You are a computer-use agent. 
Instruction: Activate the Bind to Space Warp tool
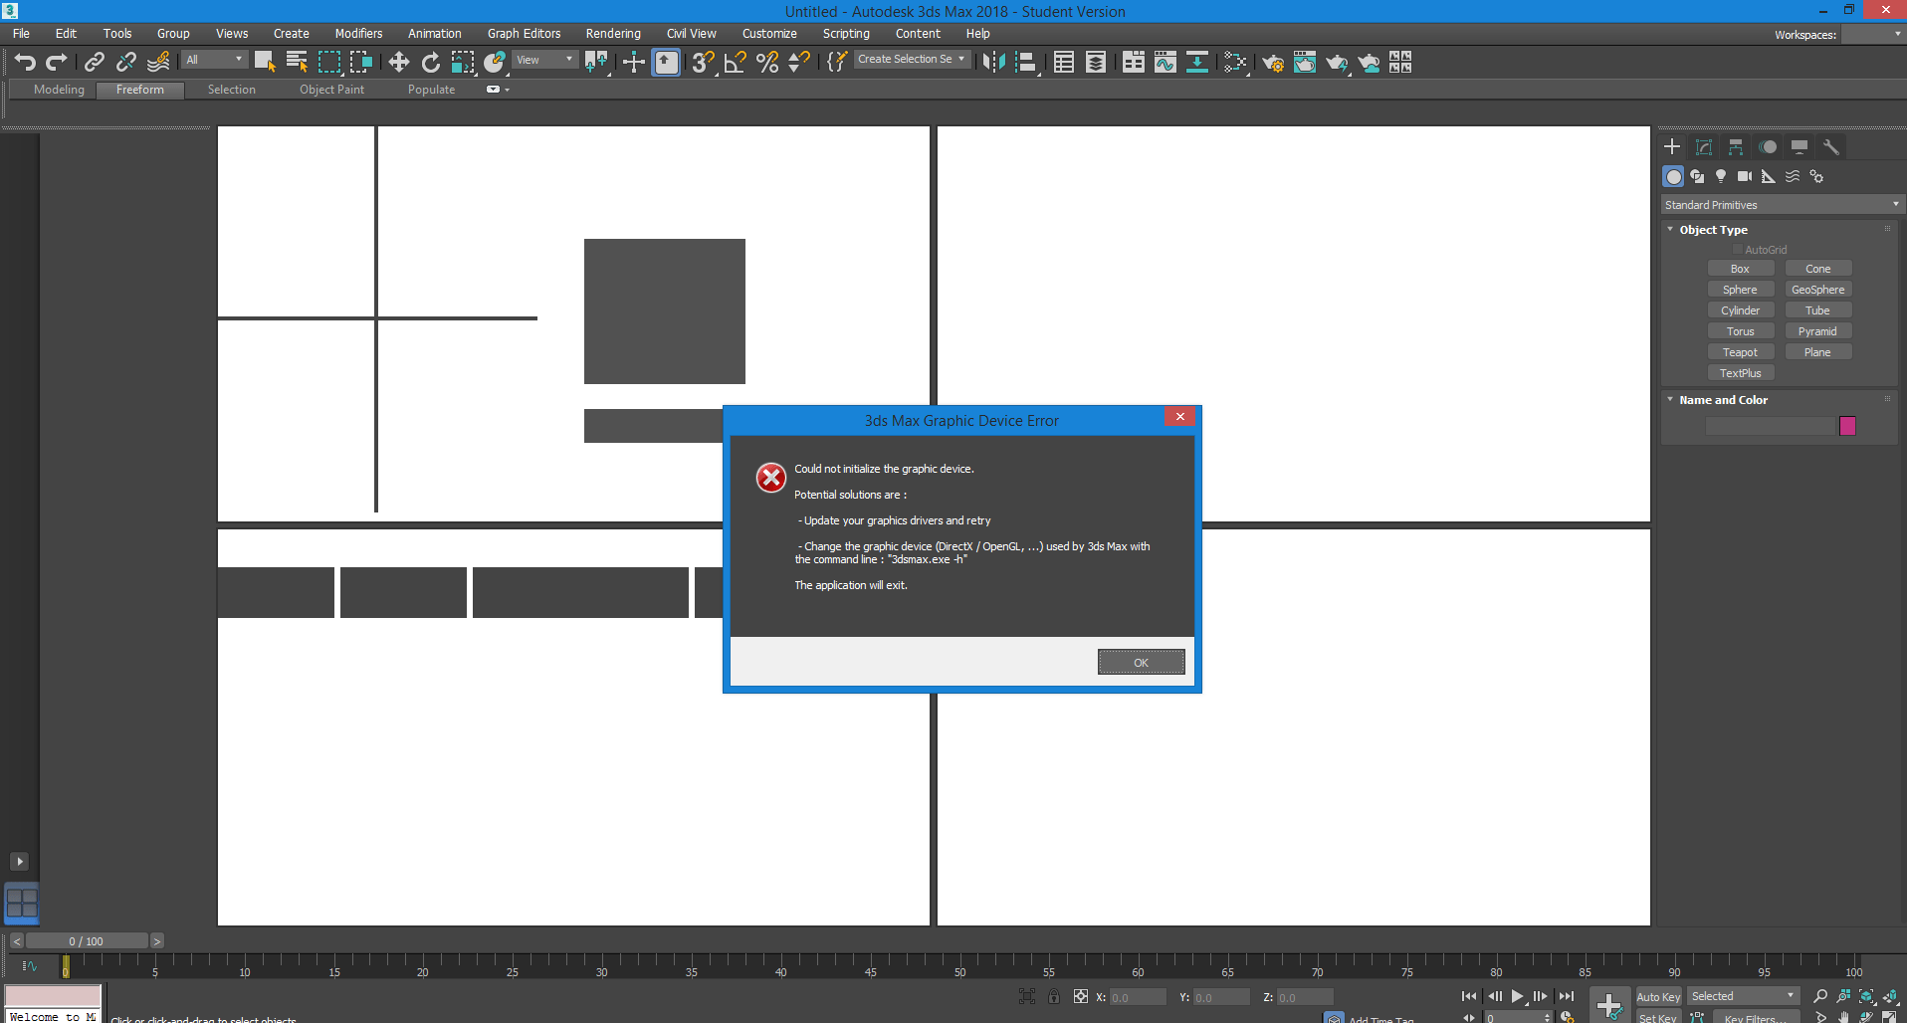click(x=158, y=62)
